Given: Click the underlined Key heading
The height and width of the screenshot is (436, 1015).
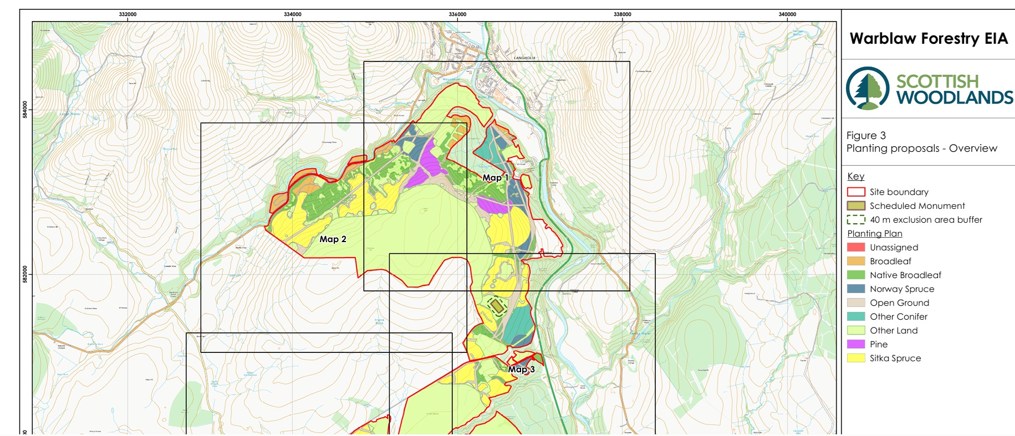Looking at the screenshot, I should coord(855,176).
